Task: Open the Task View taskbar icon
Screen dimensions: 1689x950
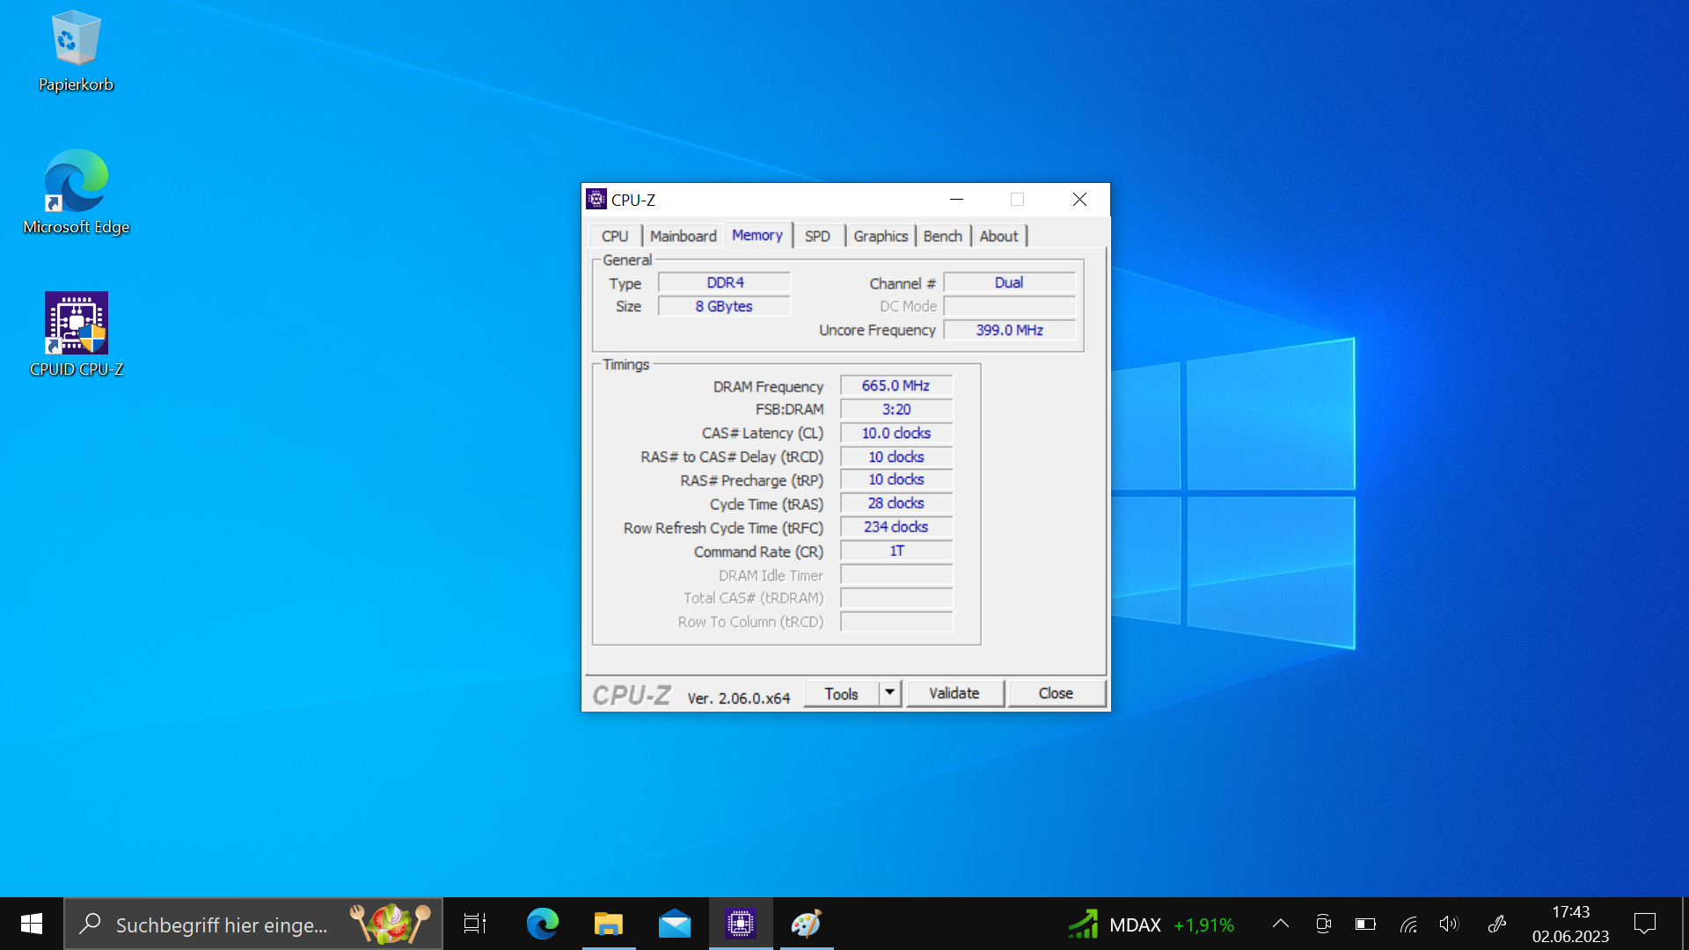Action: pyautogui.click(x=475, y=924)
